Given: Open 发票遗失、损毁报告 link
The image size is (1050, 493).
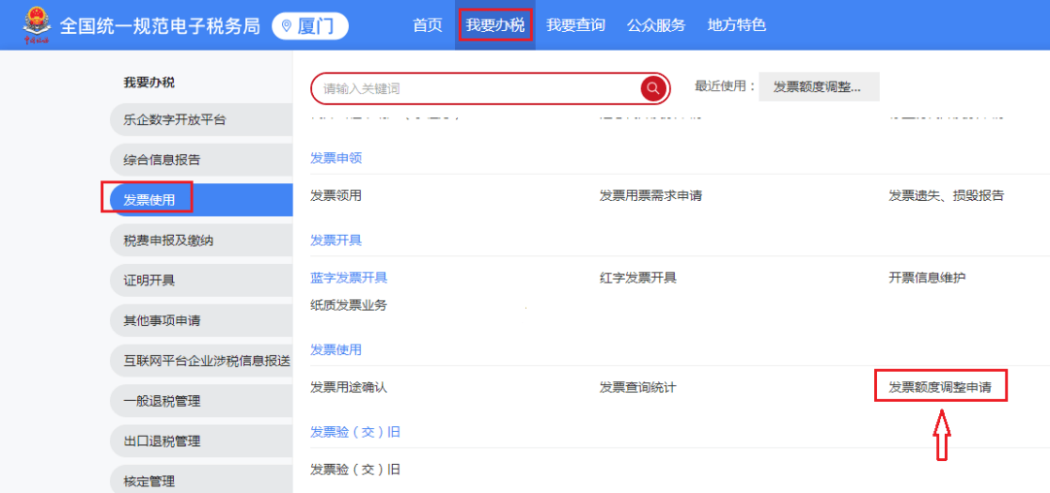Looking at the screenshot, I should click(946, 195).
